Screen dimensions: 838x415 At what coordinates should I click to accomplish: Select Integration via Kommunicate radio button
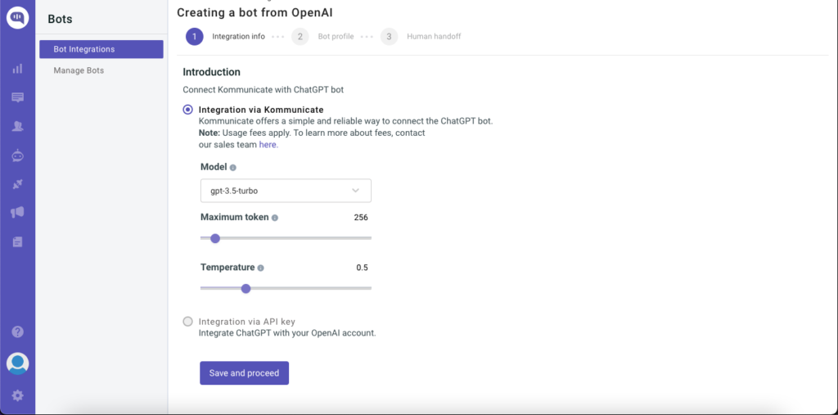187,110
